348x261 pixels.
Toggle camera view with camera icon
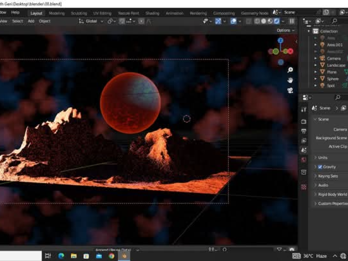(290, 90)
